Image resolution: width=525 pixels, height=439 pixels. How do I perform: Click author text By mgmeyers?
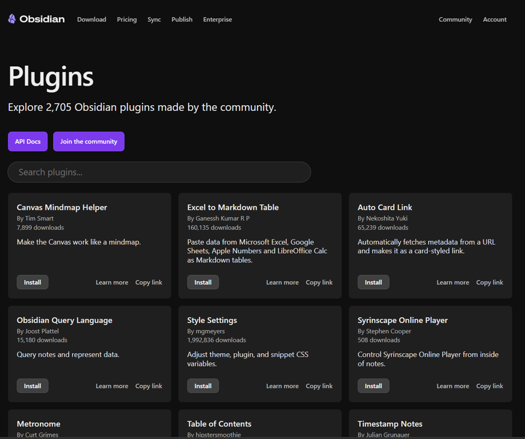[x=206, y=331]
